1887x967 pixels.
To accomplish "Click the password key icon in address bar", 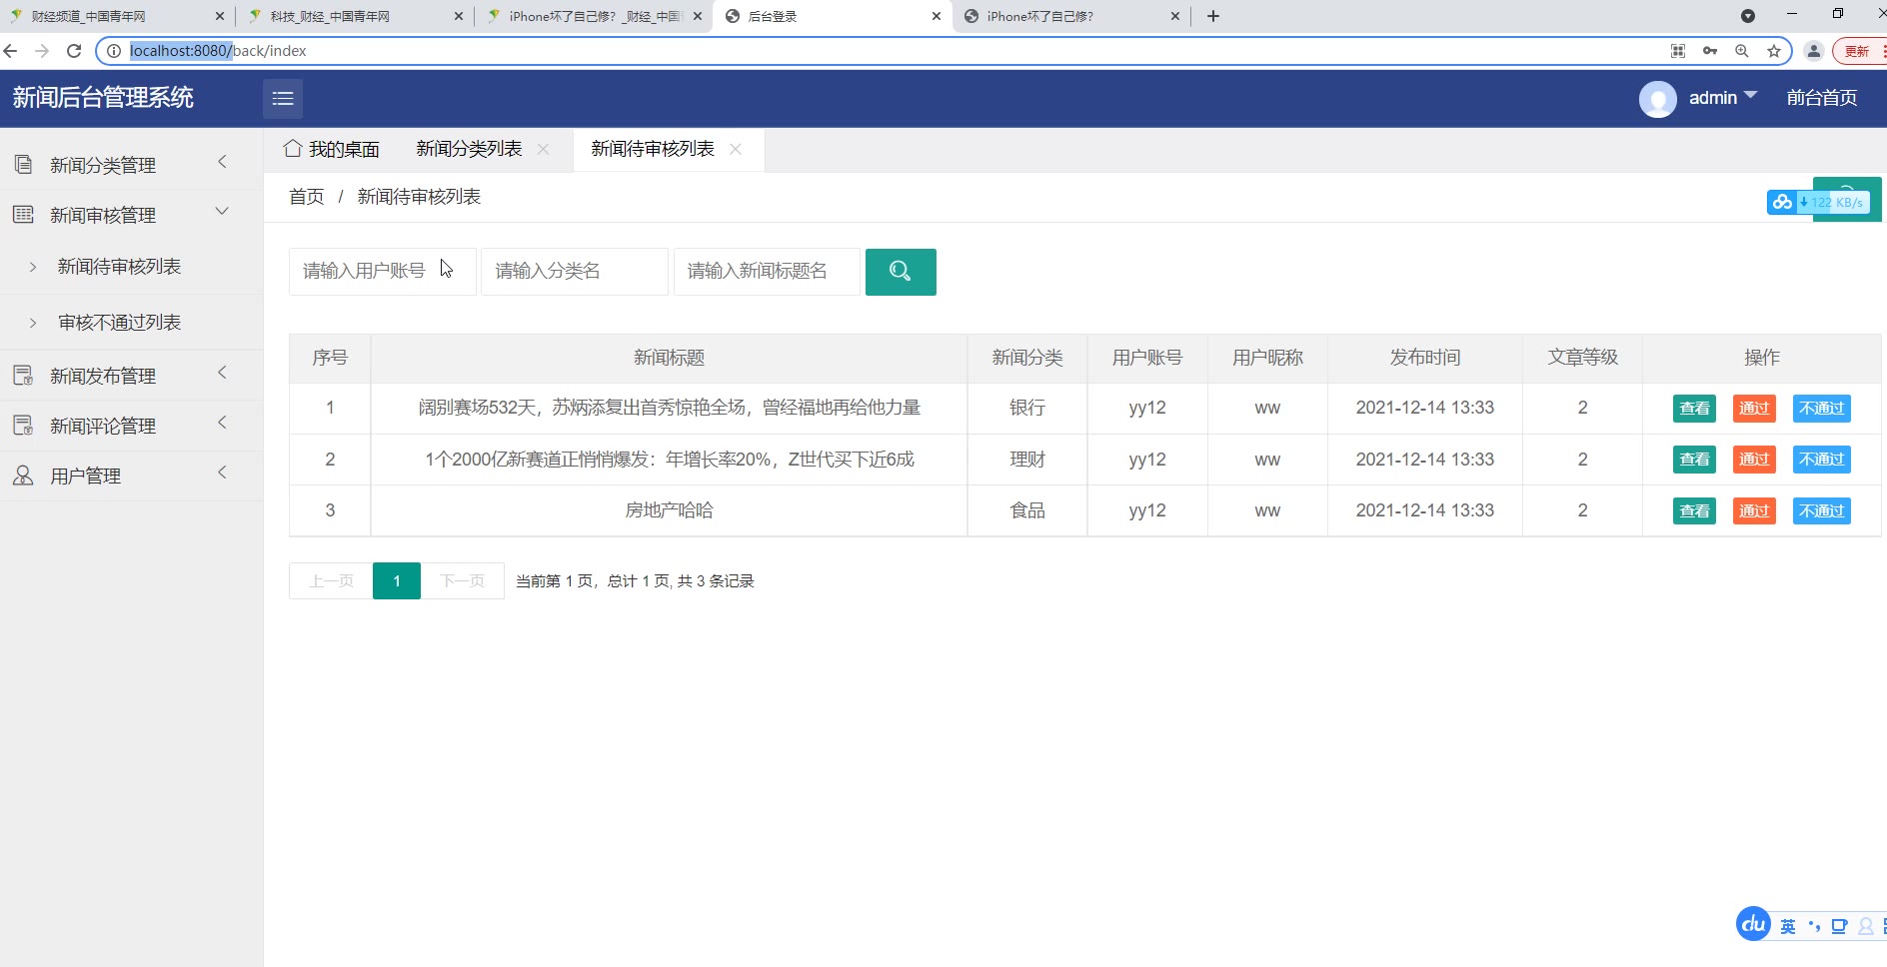I will point(1710,51).
